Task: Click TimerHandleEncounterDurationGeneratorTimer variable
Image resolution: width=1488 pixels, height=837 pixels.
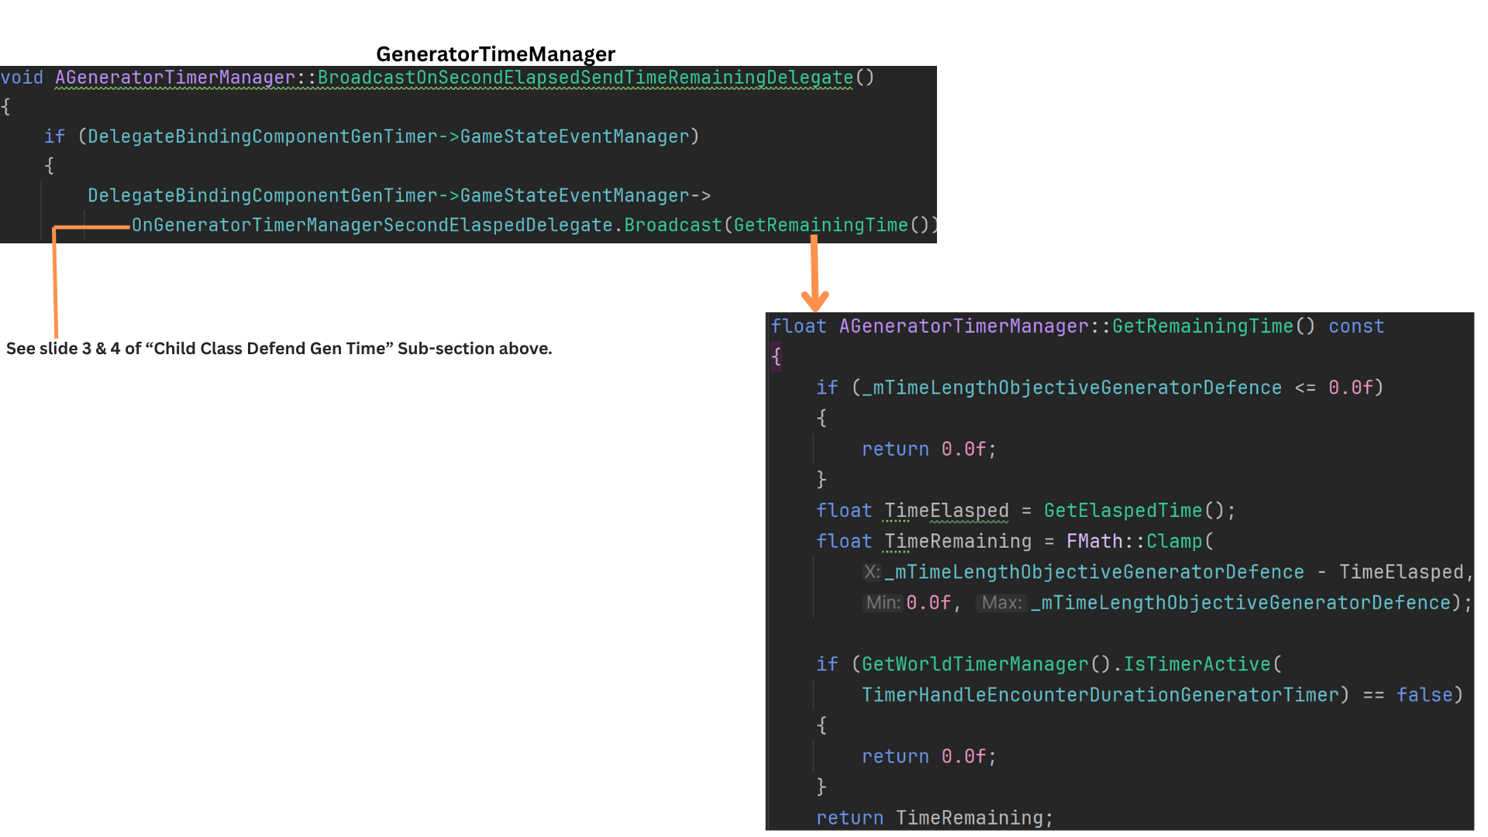Action: pos(1100,694)
